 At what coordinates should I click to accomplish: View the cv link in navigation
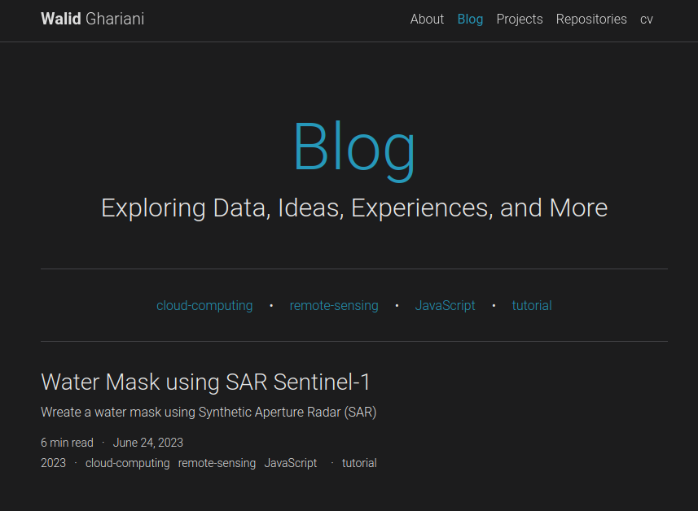click(647, 19)
